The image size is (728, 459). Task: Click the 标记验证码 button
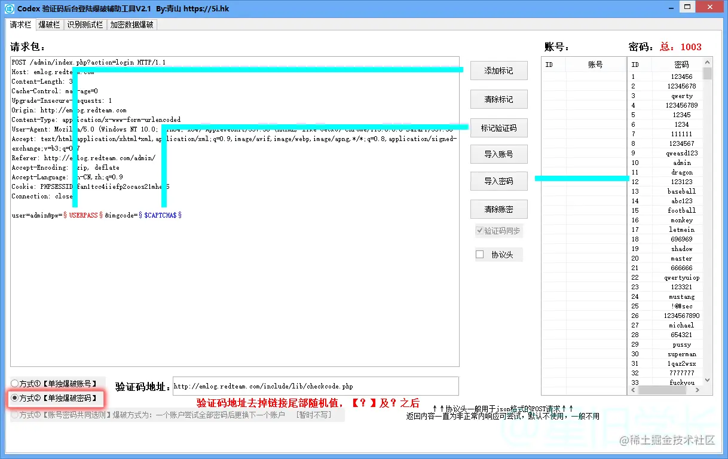[x=498, y=128]
